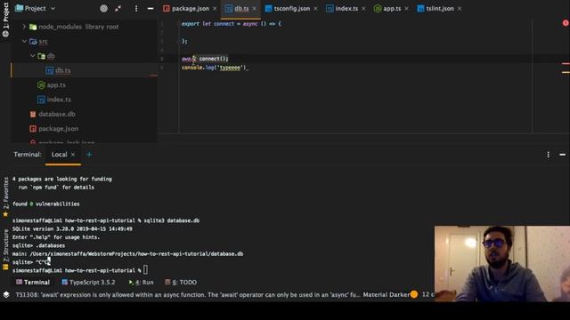Click the src folder icon
This screenshot has width=570, height=320.
[x=33, y=42]
